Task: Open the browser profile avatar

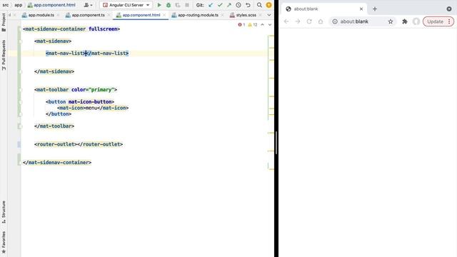Action: point(416,21)
